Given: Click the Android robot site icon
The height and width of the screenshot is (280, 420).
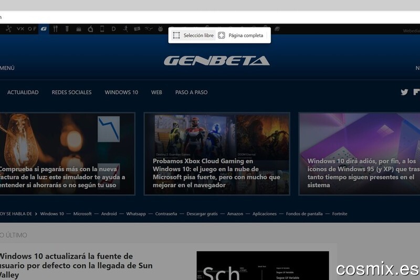Looking at the screenshot, I should [161, 29].
